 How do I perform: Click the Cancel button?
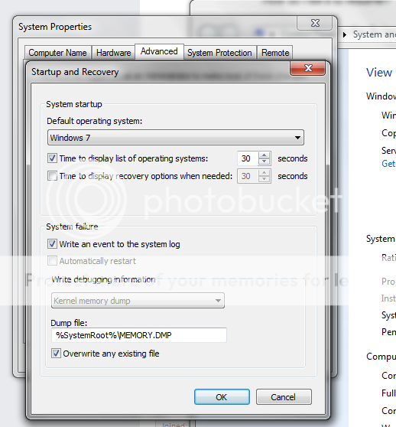point(284,397)
